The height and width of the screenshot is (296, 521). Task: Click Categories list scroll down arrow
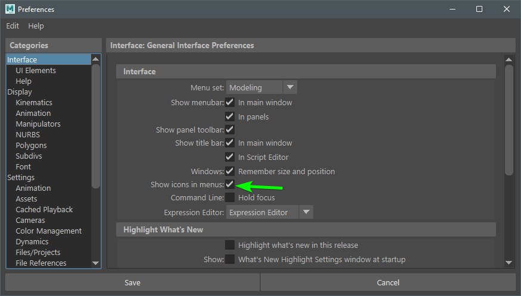[96, 263]
